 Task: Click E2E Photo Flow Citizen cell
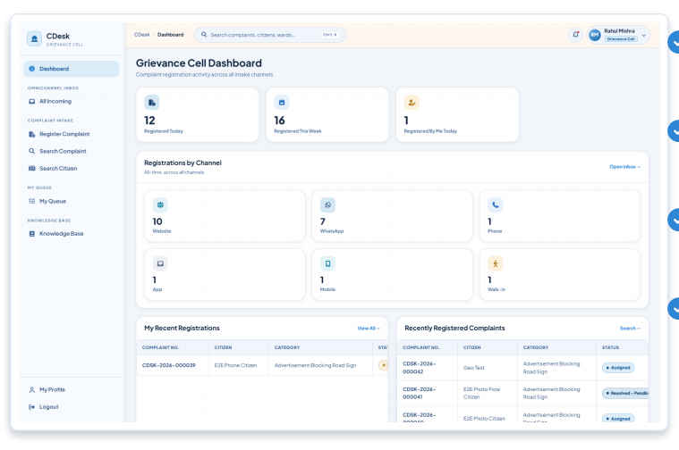(x=481, y=393)
